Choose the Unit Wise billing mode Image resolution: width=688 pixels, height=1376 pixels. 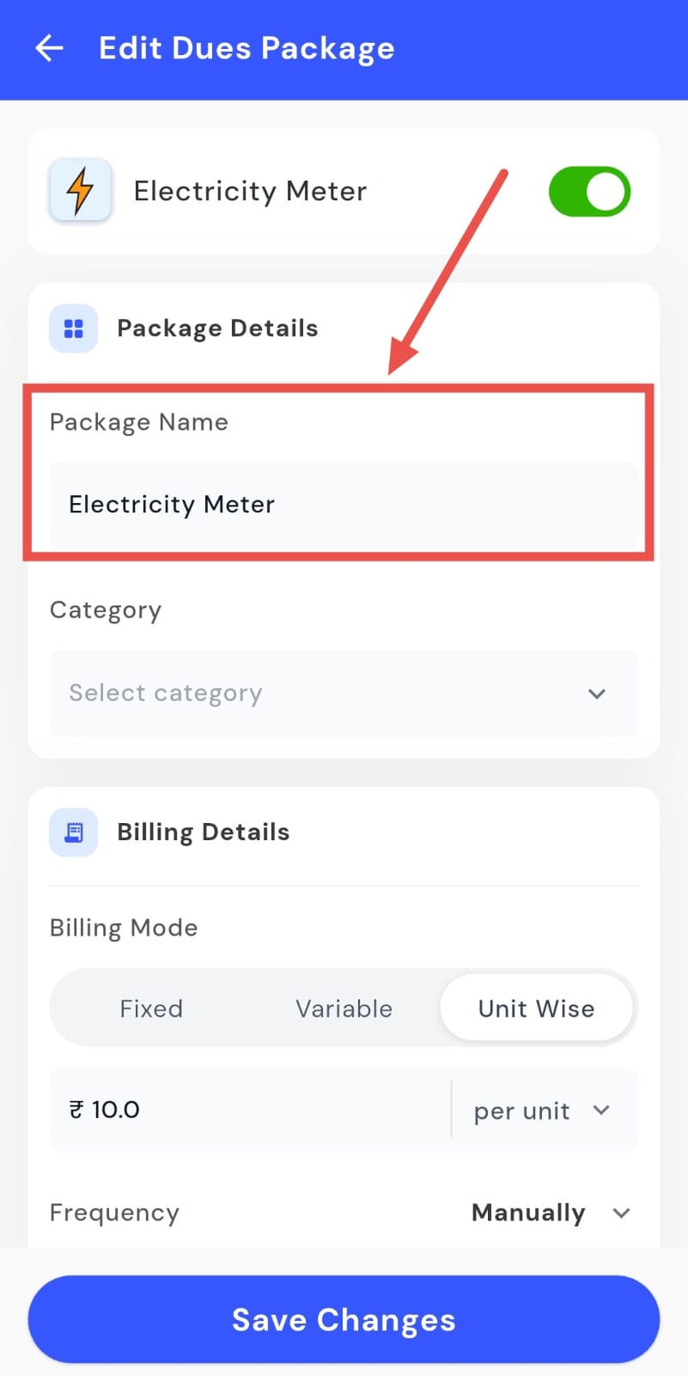coord(536,1008)
